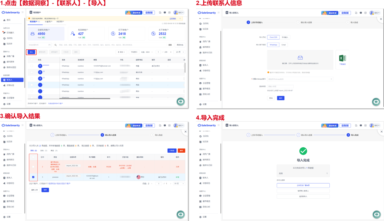Tick the checkbox for customer yoooooo in step 1
Viewport: 384px width, 221px height.
pos(32,66)
